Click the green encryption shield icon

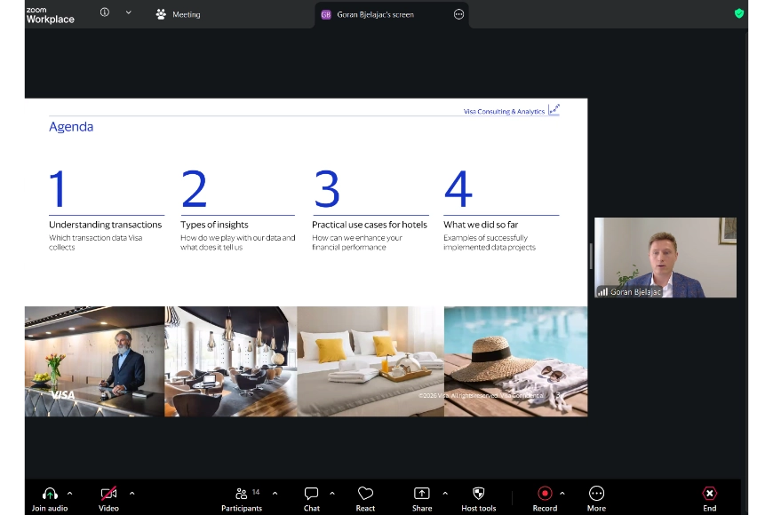[x=738, y=13]
